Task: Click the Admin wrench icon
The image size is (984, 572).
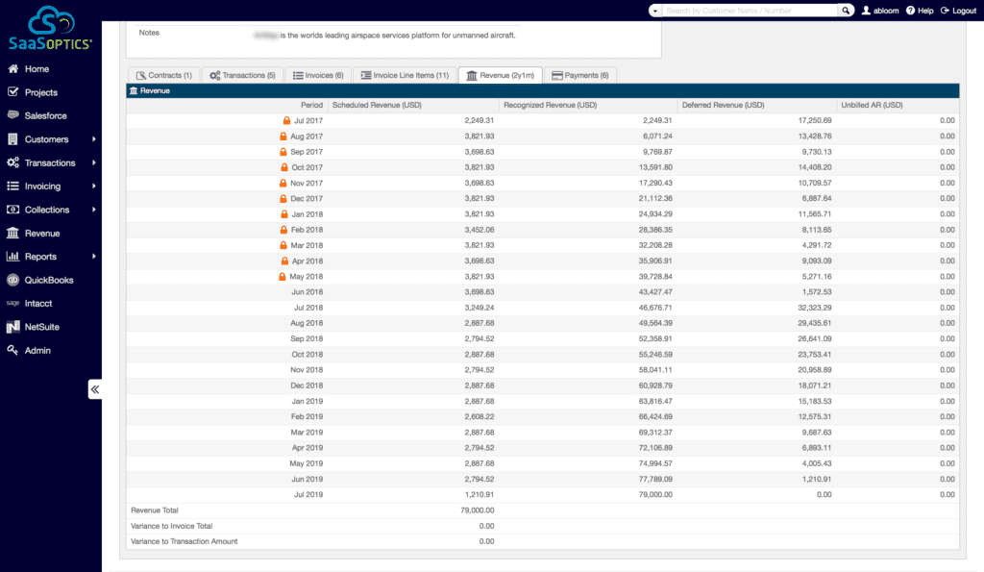Action: [x=12, y=350]
